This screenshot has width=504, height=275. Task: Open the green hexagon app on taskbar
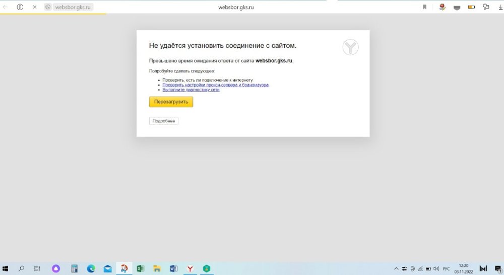(206, 268)
